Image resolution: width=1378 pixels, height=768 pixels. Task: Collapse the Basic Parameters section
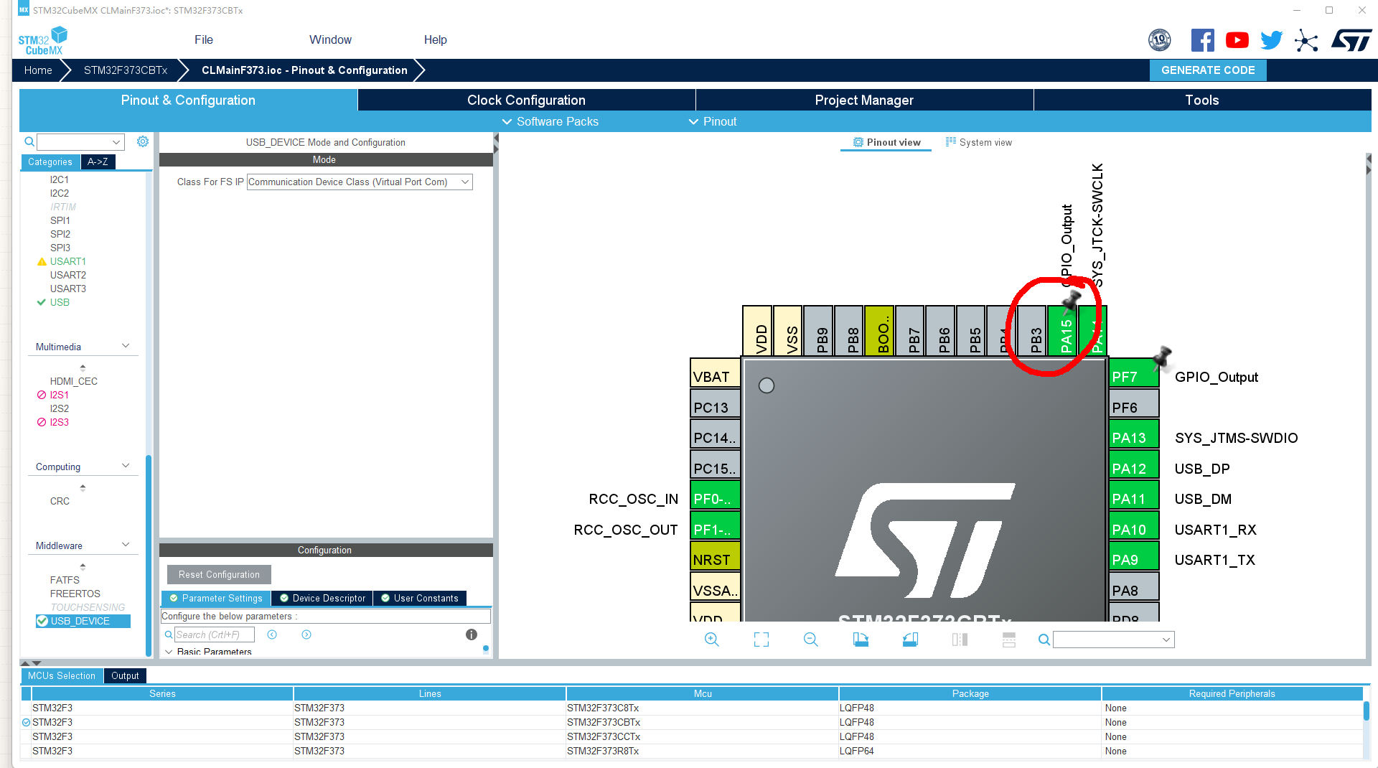169,652
